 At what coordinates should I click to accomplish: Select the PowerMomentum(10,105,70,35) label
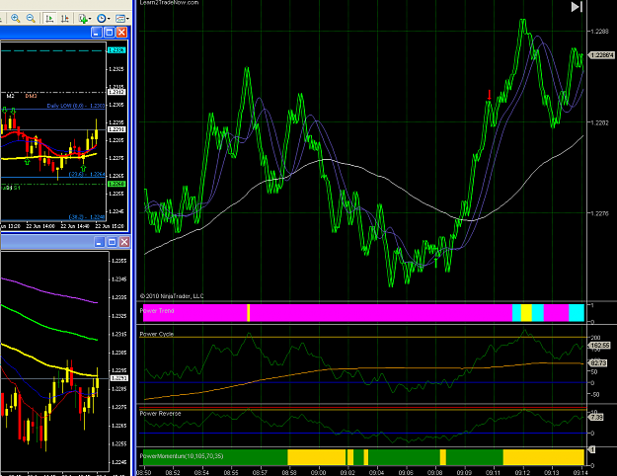(182, 456)
